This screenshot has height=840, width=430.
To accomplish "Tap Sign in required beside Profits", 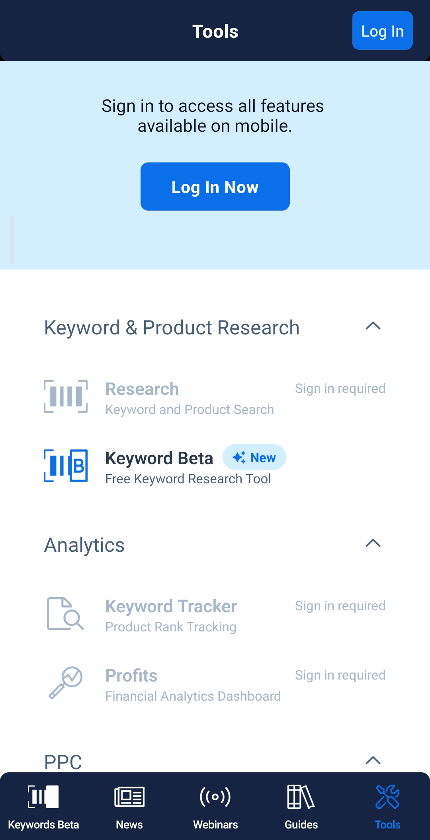I will click(x=340, y=675).
